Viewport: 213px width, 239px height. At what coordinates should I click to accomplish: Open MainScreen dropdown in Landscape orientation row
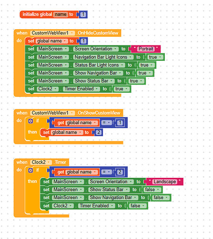click(x=68, y=182)
